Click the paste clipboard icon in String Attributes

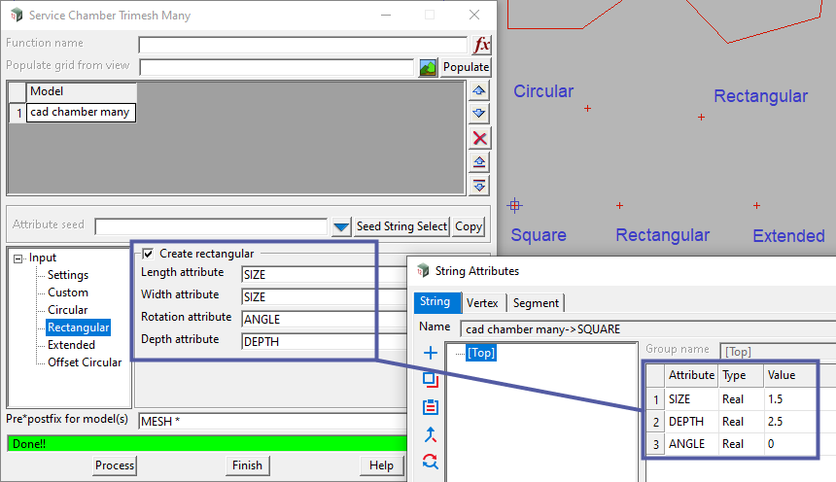coord(431,407)
